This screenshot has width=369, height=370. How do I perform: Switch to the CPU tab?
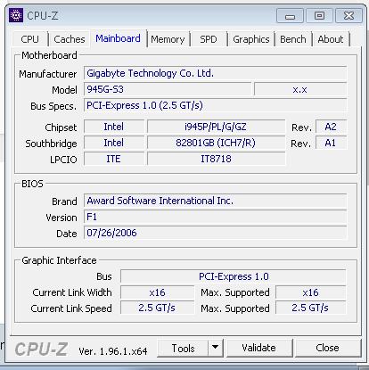(30, 39)
